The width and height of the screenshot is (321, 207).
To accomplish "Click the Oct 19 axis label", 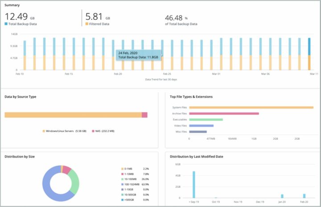I will (x=216, y=202).
